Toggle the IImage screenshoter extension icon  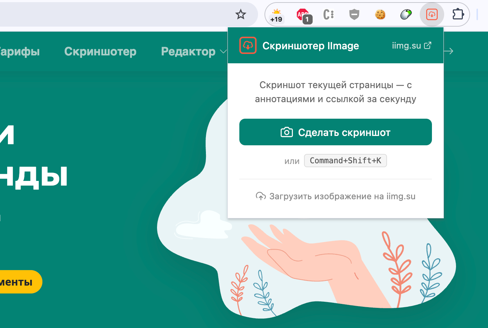pos(432,14)
